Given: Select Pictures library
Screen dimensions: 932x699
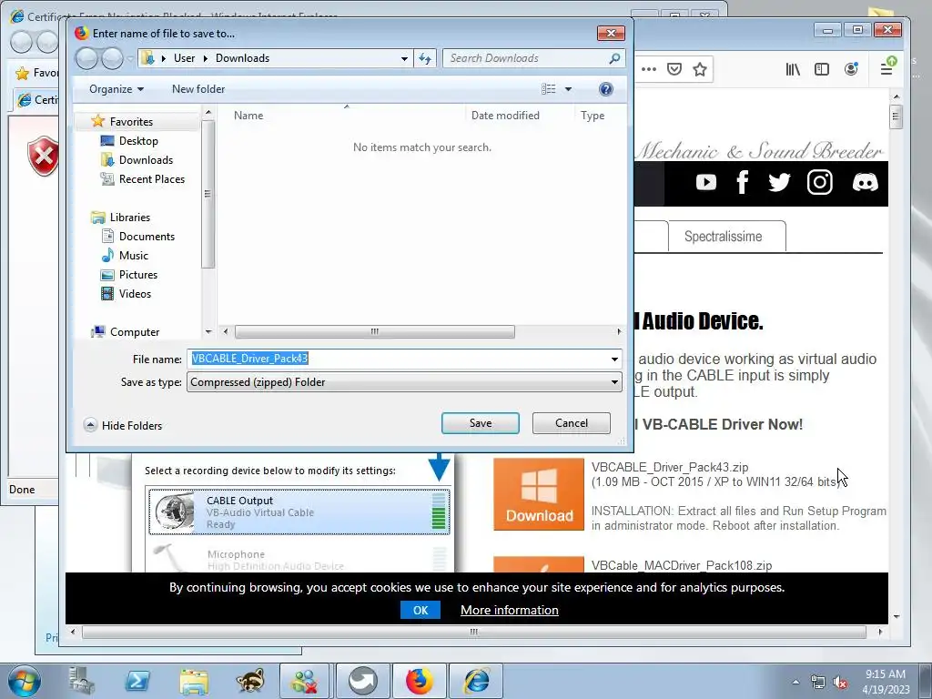Looking at the screenshot, I should (x=138, y=275).
